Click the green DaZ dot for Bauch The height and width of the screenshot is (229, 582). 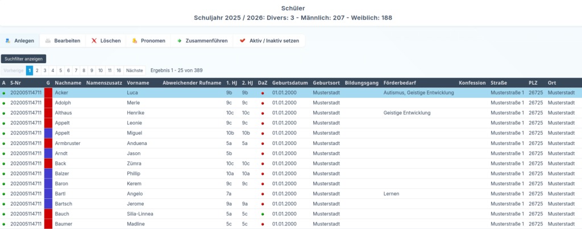click(262, 214)
